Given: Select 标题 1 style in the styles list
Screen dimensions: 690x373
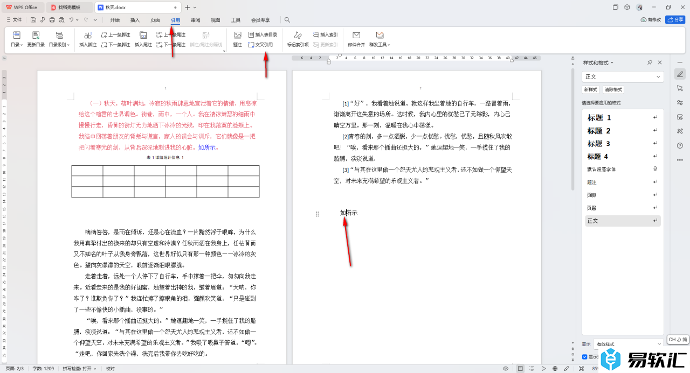Looking at the screenshot, I should click(x=599, y=117).
